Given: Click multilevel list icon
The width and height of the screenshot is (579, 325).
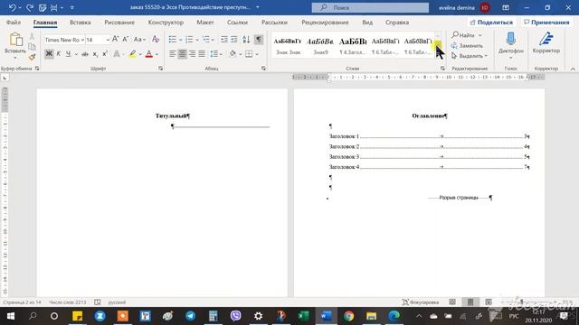Looking at the screenshot, I should tap(206, 39).
